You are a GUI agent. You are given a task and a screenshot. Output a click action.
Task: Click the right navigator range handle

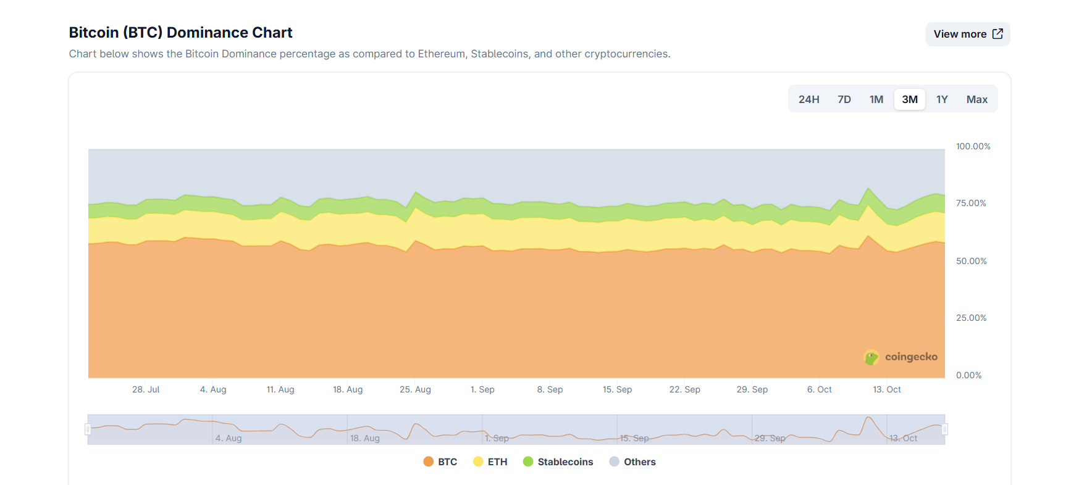pos(944,429)
